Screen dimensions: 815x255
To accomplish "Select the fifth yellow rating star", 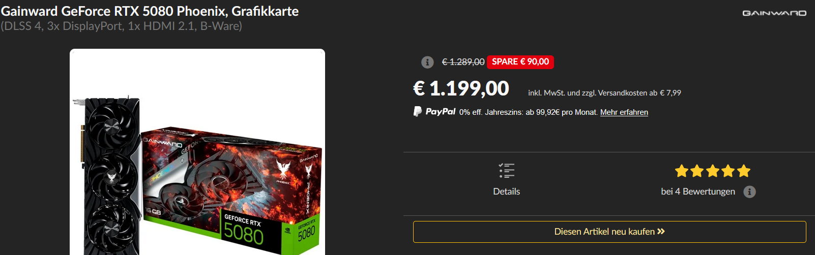I will click(x=744, y=171).
